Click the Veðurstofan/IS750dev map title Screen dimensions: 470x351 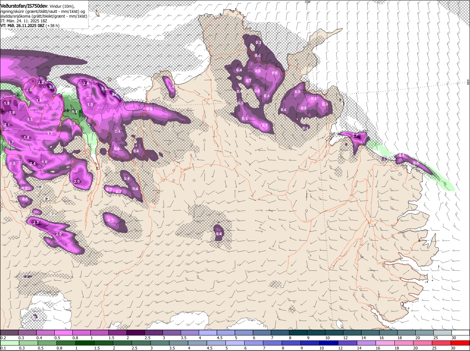pyautogui.click(x=24, y=6)
